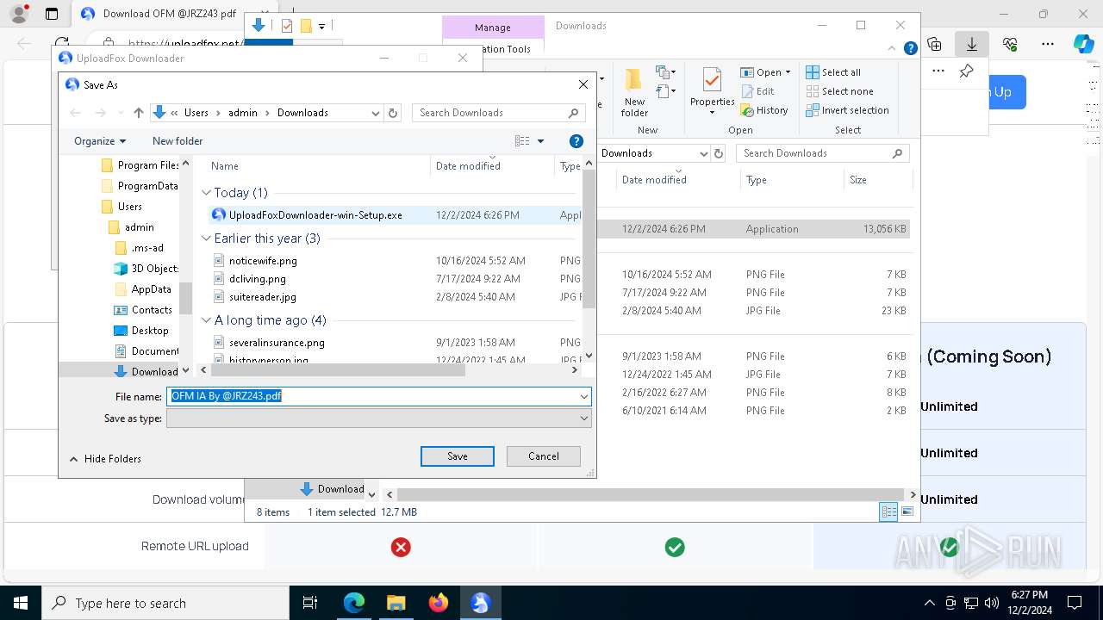Viewport: 1103px width, 620px height.
Task: Collapse the A long time ago (4) group
Action: (x=206, y=320)
